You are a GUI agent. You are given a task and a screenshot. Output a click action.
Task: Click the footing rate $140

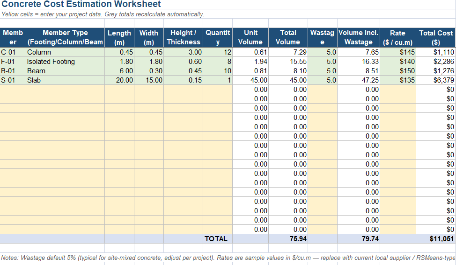point(398,62)
